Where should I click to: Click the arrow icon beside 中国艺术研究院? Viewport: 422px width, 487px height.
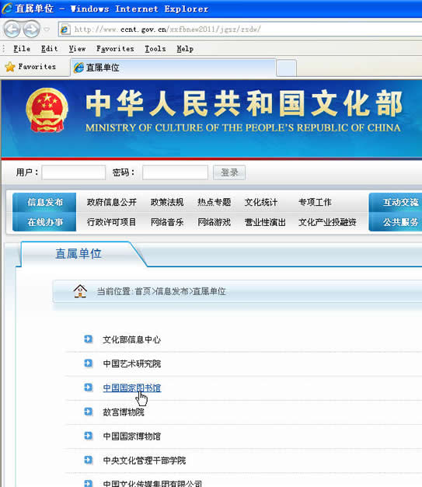(89, 363)
